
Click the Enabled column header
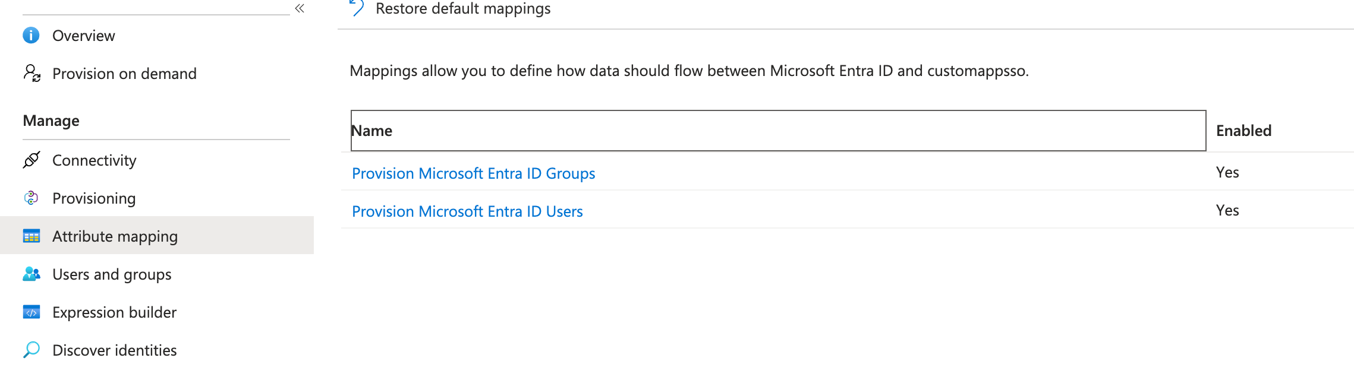click(x=1243, y=131)
